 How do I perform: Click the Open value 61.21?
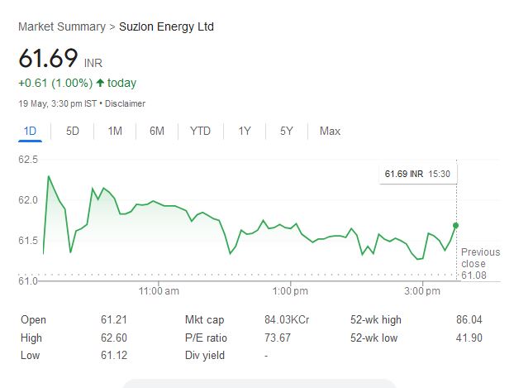pyautogui.click(x=114, y=319)
